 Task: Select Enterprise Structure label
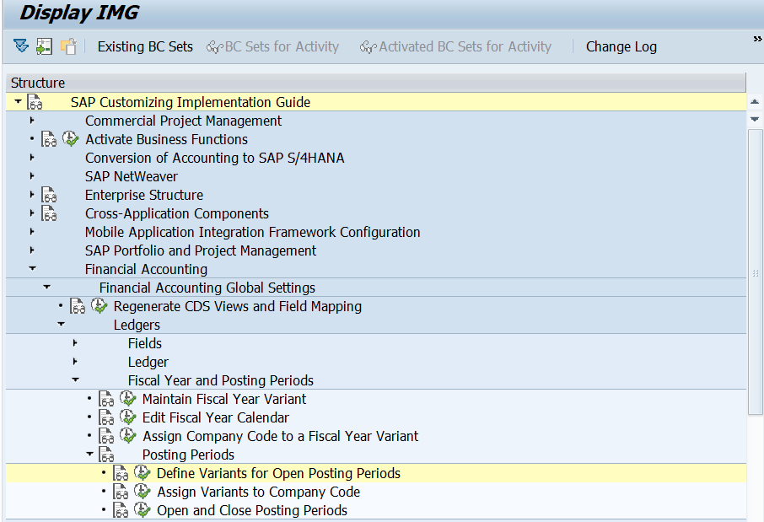point(144,195)
